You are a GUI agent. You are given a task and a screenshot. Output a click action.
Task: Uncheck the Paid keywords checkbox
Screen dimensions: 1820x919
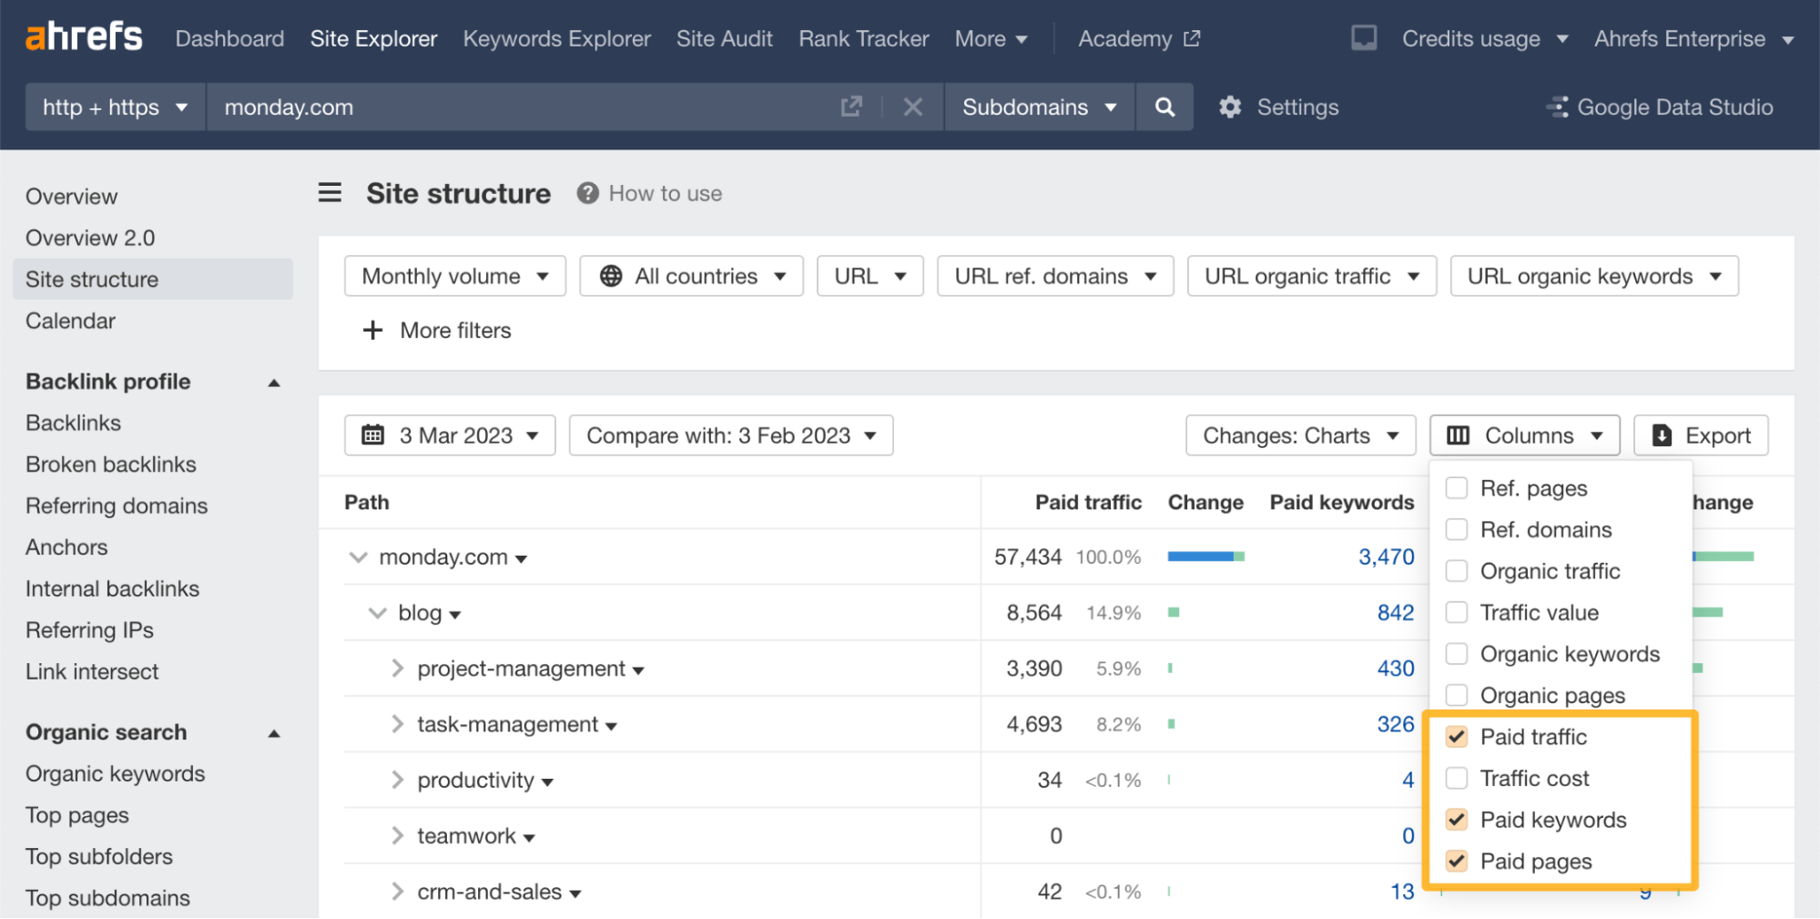point(1457,820)
